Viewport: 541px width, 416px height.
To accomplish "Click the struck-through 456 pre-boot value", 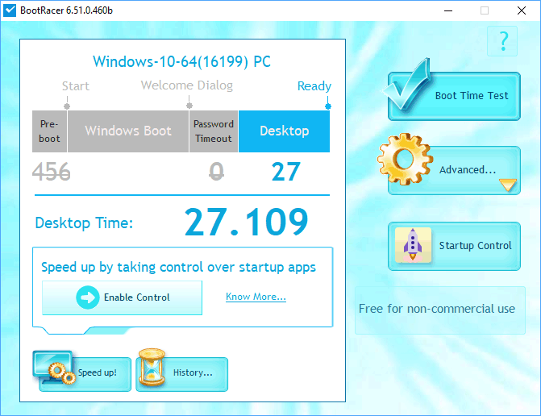I will 52,172.
